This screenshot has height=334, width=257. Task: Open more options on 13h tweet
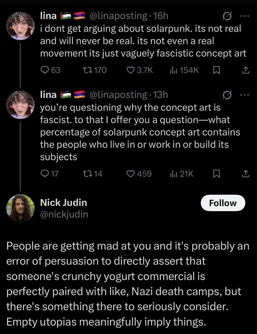point(244,95)
